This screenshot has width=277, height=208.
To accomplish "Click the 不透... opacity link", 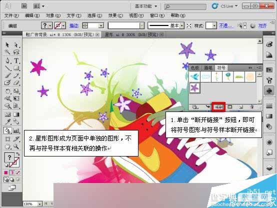I will tap(226, 26).
